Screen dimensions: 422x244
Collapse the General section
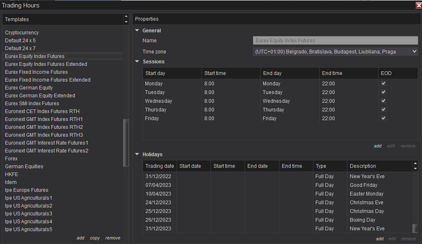[137, 31]
